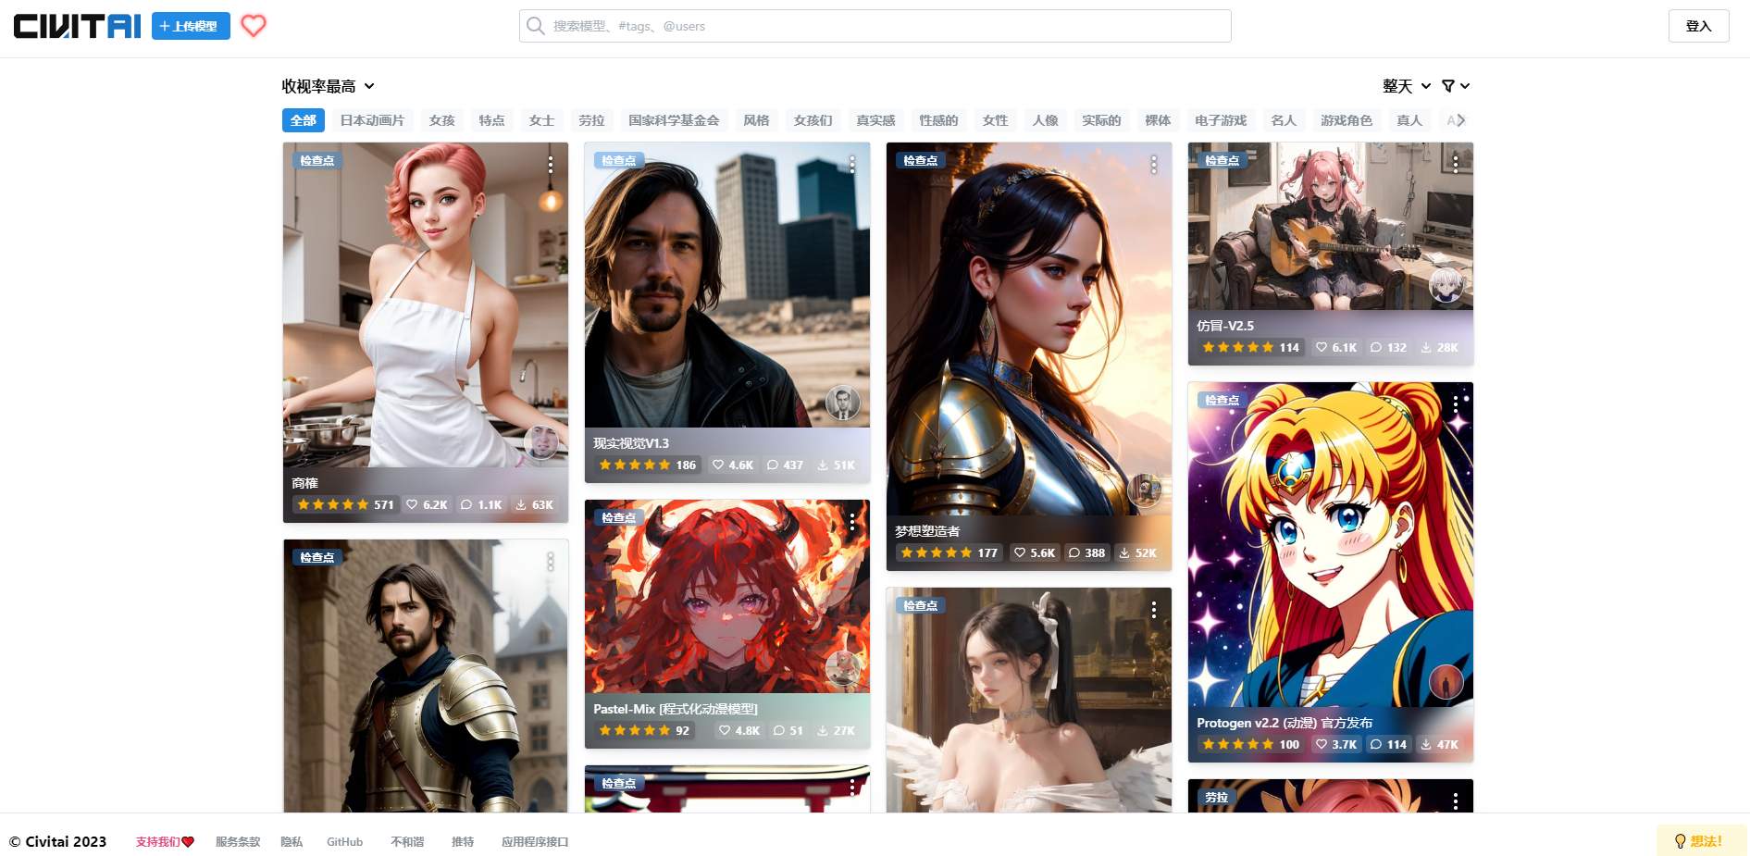This screenshot has width=1750, height=856.
Task: Click the Civitai logo
Action: (78, 26)
